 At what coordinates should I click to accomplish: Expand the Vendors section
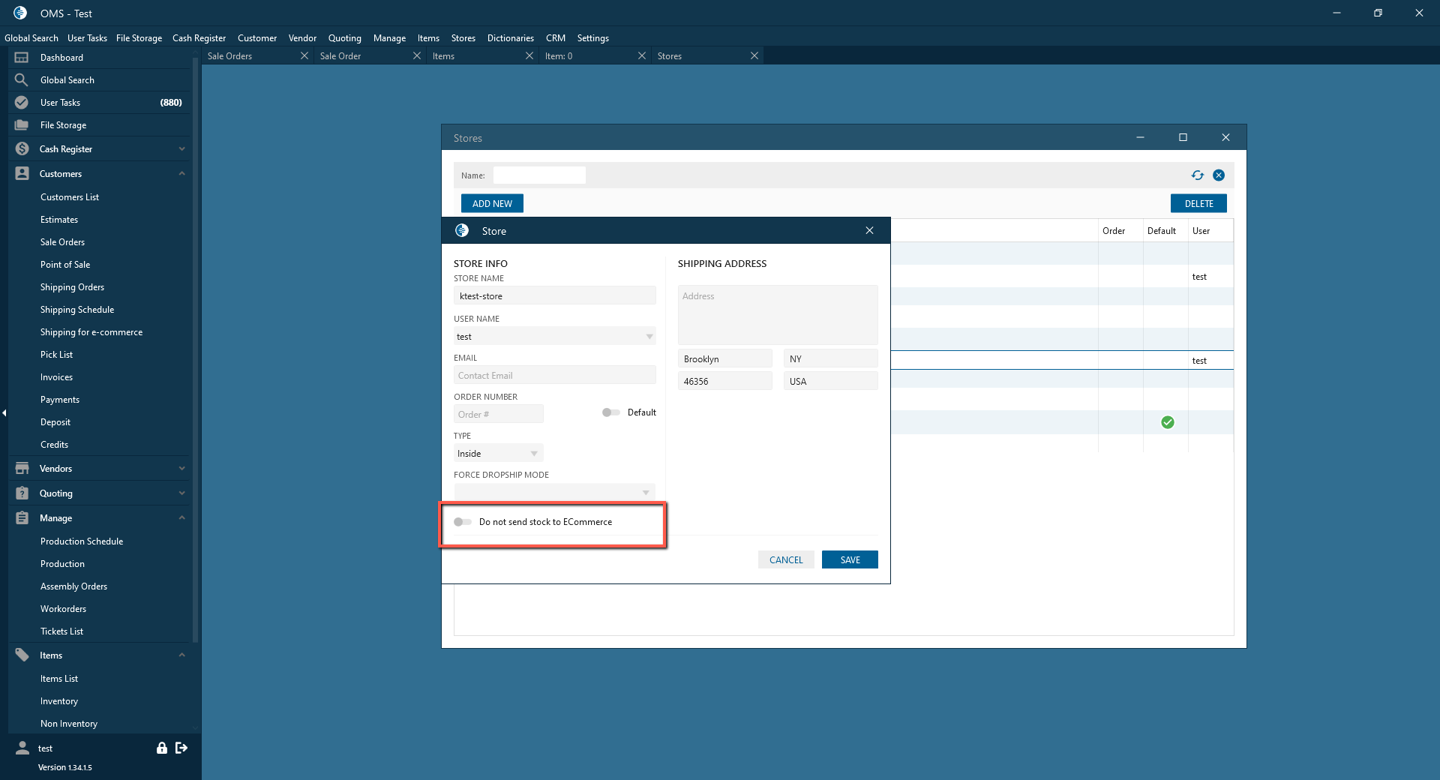182,469
